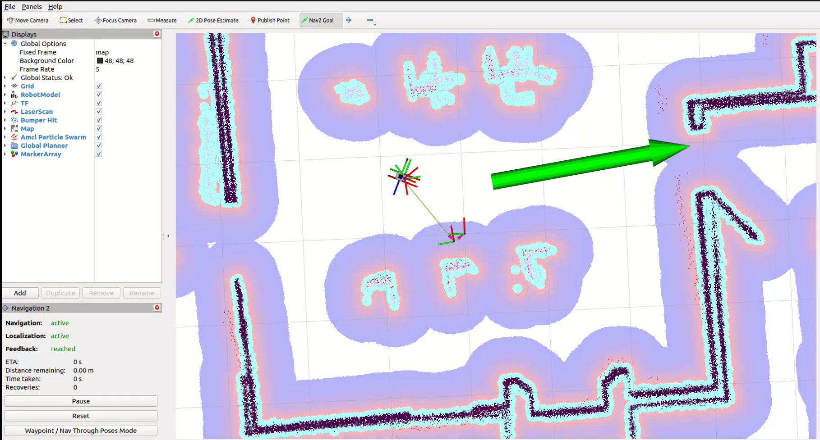Click Waypoint / Nav Through Poses Mode
Screen dimensions: 820x440
pyautogui.click(x=80, y=431)
